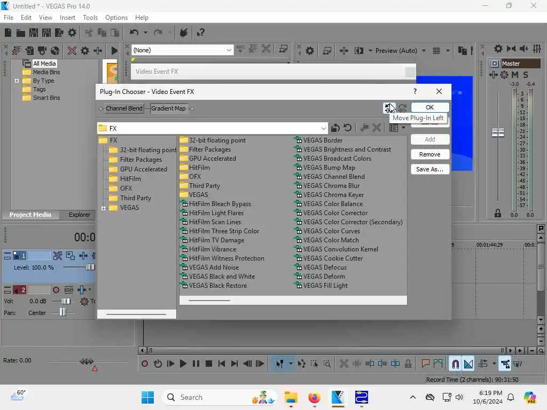
Task: Click Split Screen View icon in preview
Action: point(359,51)
